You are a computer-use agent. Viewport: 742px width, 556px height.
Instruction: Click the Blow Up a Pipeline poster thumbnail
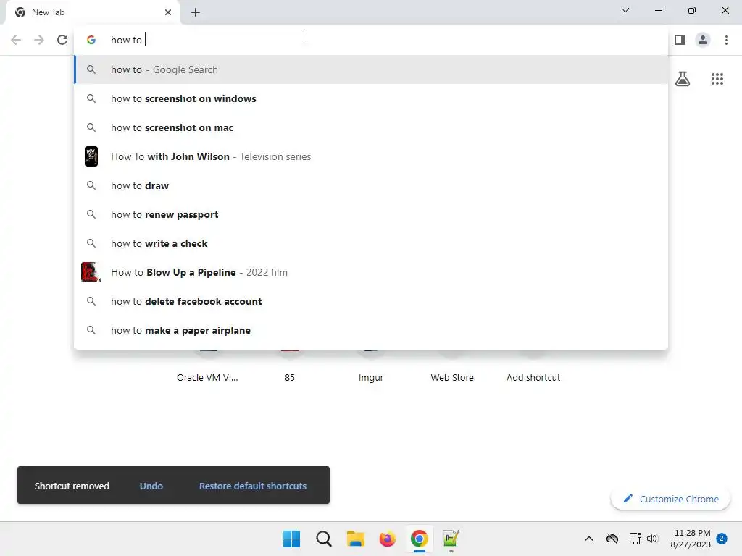coord(91,272)
